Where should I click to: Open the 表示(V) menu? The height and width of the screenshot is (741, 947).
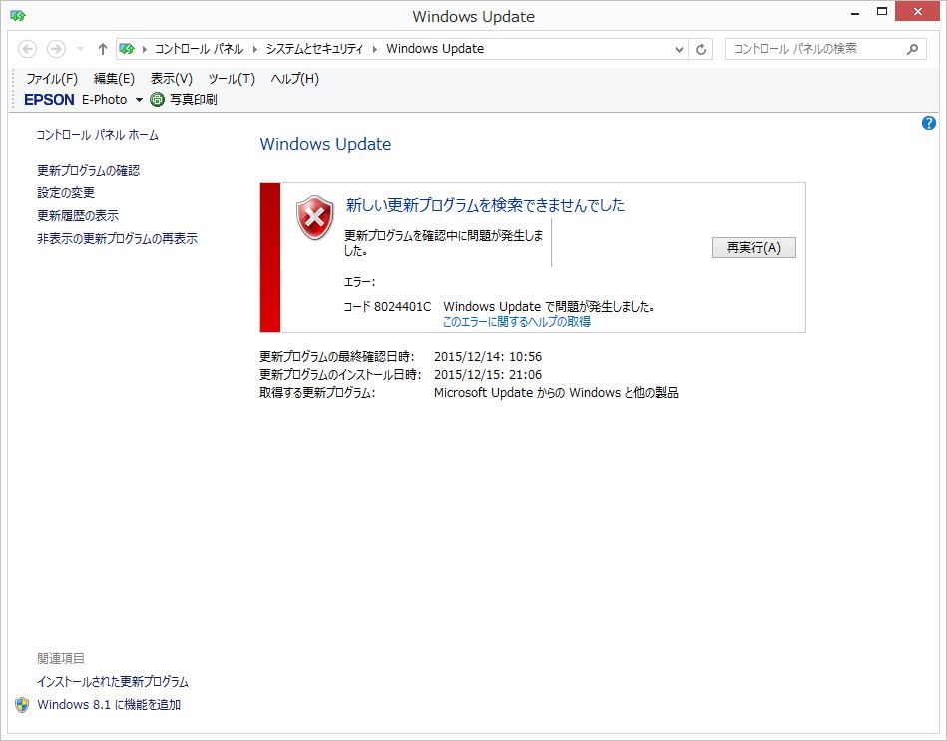point(171,79)
